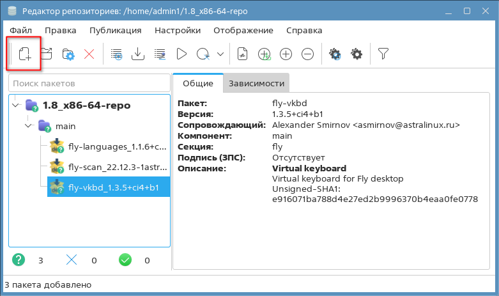
Task: Click the sign document toolbar icon
Action: (x=242, y=54)
